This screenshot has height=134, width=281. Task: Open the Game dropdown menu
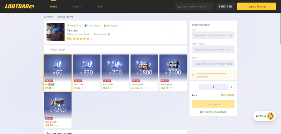pos(77,7)
